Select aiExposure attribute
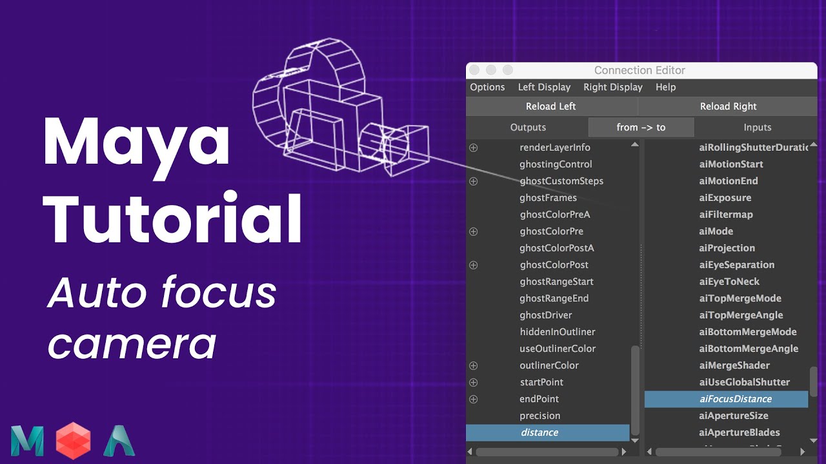 coord(725,198)
